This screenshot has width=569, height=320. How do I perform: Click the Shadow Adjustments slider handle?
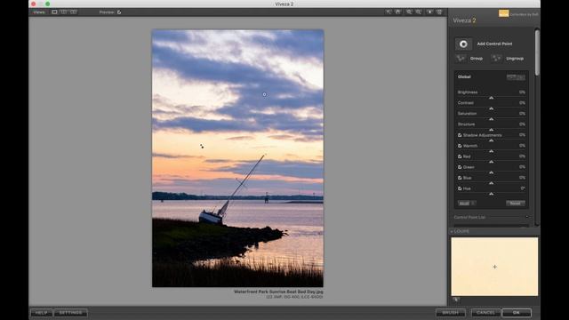[492, 140]
